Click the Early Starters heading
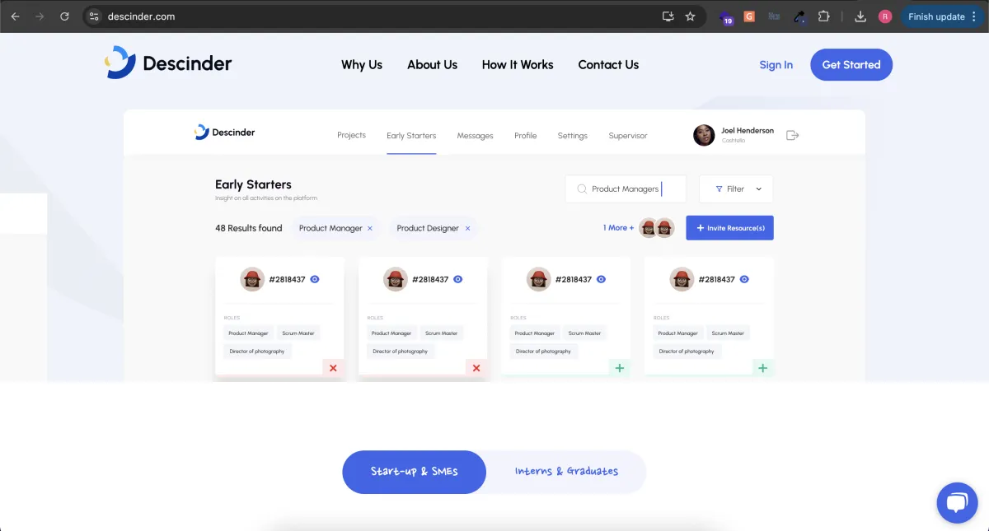989x531 pixels. point(253,184)
